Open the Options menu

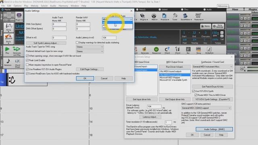pos(17,6)
